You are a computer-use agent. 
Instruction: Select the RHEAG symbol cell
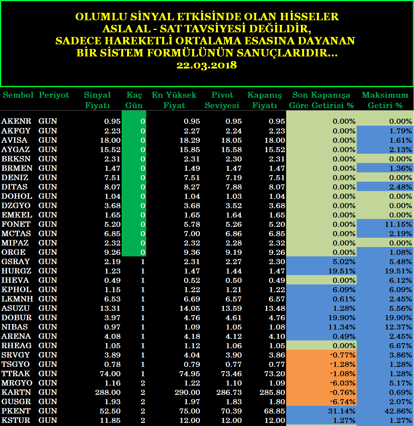16,345
